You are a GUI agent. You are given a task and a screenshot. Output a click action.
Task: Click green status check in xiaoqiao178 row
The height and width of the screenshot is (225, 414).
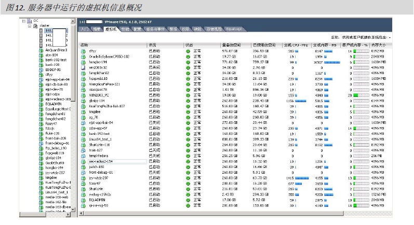188,90
